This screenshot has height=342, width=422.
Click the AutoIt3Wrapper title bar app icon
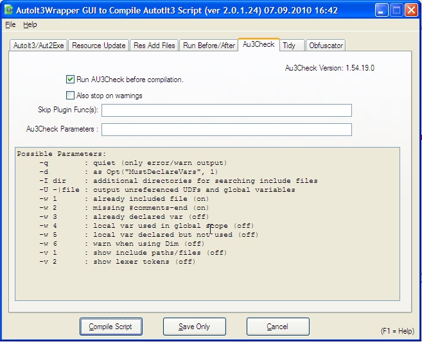[x=8, y=10]
